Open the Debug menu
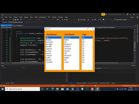The image size is (139, 104). click(26, 17)
